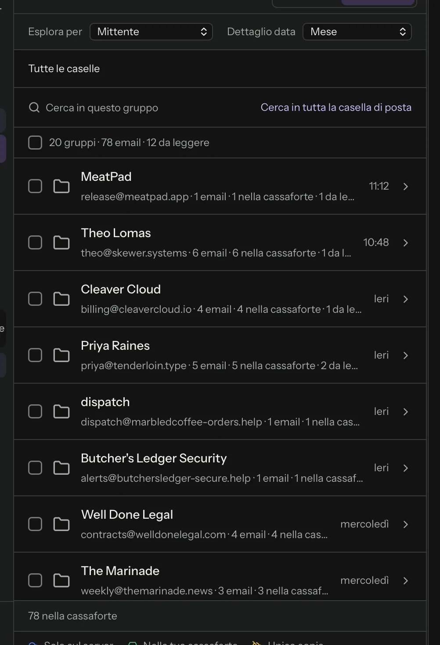The height and width of the screenshot is (645, 440).
Task: Click the folder icon for Priya Raines
Action: pos(61,355)
